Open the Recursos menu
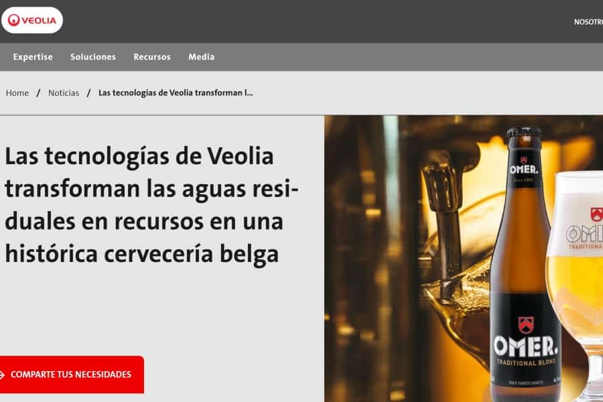The image size is (603, 402). click(x=152, y=57)
